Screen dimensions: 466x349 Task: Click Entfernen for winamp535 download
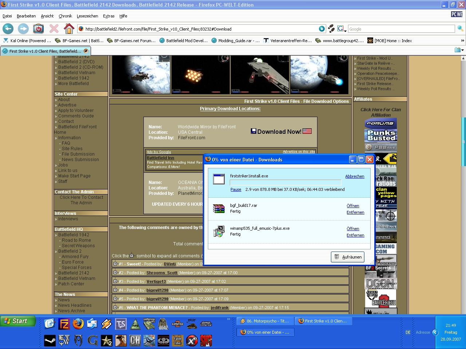(355, 235)
